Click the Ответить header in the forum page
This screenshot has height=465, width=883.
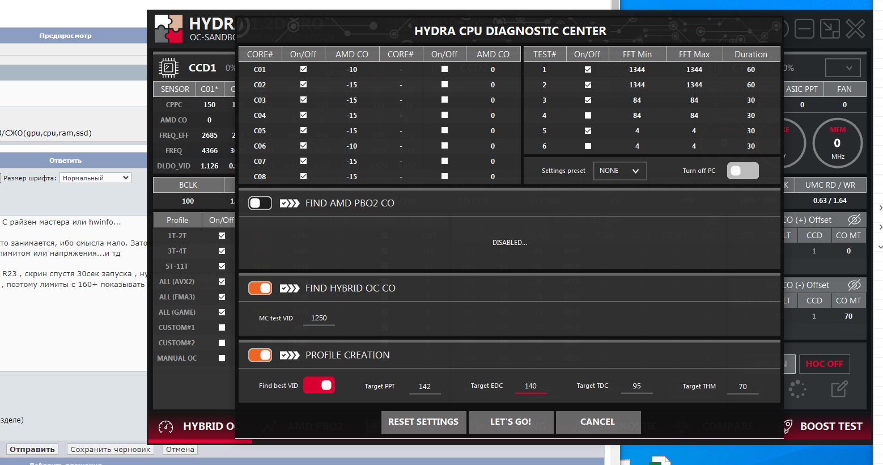point(65,160)
